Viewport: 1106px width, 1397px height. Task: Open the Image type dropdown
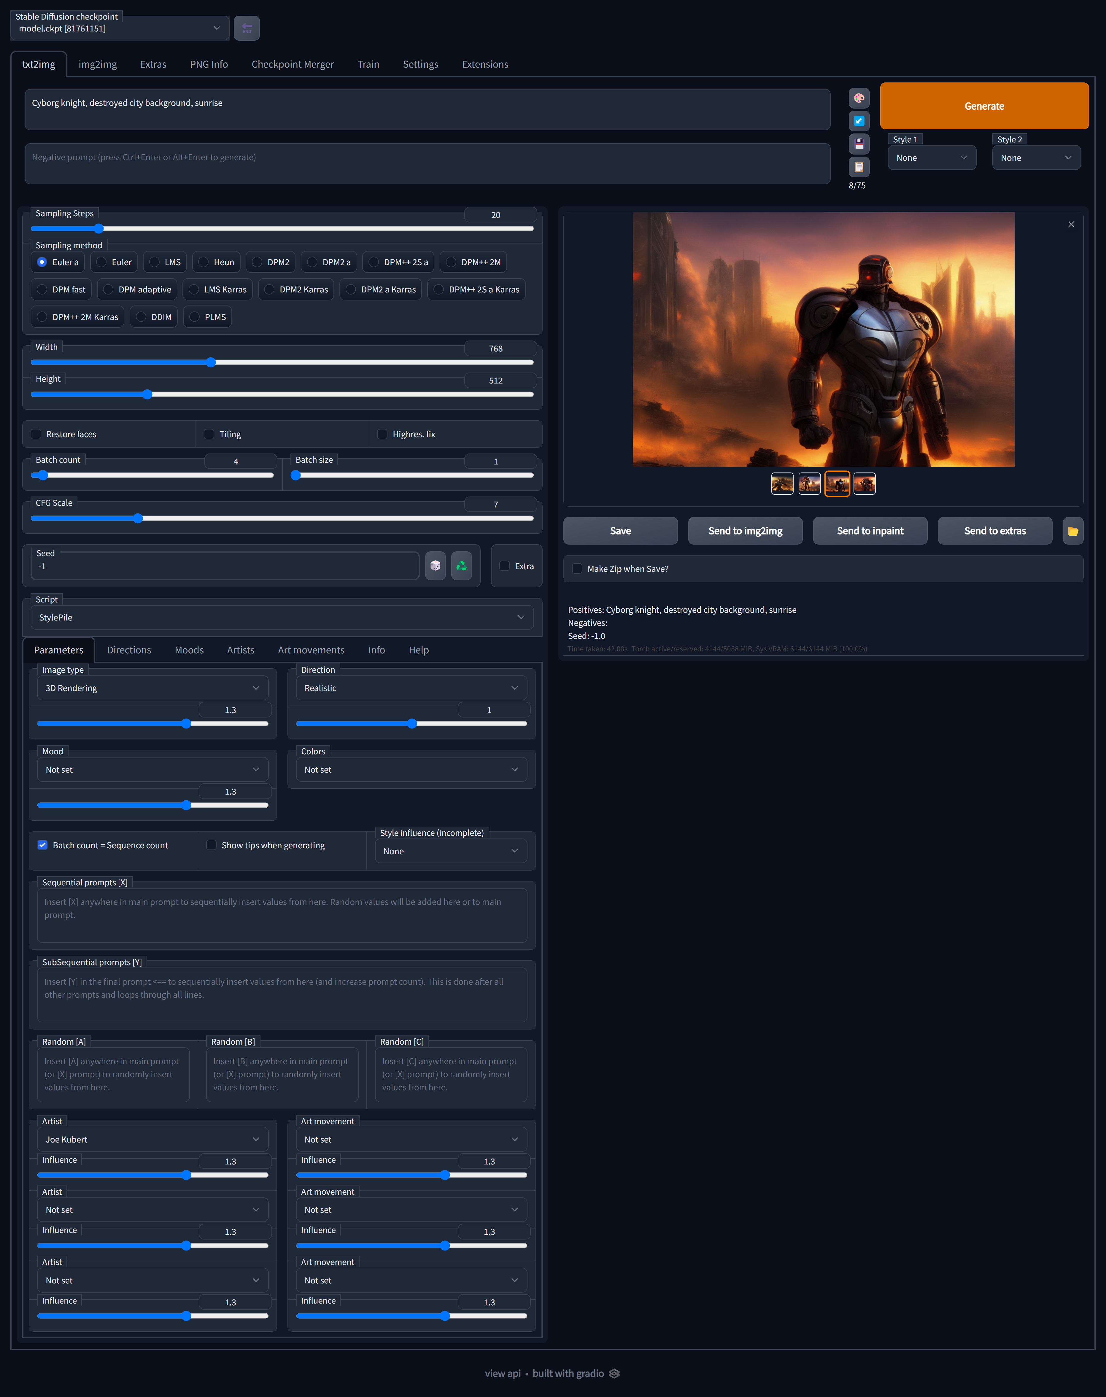[x=153, y=688]
